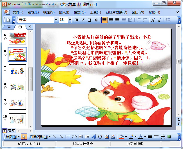Increase font size
This screenshot has height=149, width=183.
pyautogui.click(x=153, y=20)
